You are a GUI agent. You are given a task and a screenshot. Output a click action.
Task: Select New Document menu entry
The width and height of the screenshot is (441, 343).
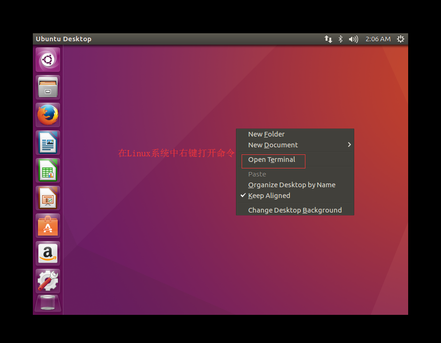click(x=295, y=145)
